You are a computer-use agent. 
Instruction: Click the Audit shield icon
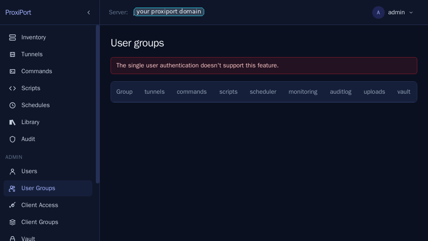[x=12, y=139]
